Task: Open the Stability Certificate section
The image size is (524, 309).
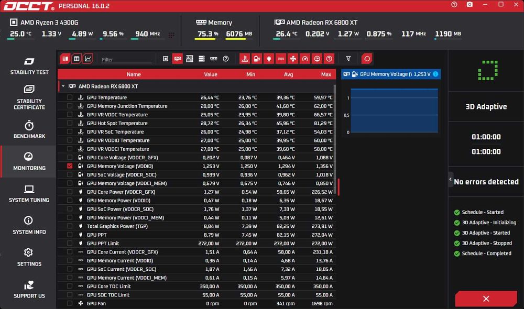Action: pyautogui.click(x=29, y=97)
